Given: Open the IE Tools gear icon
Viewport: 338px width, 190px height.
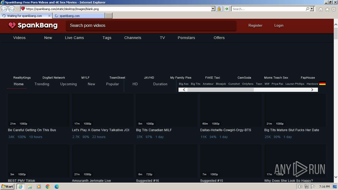Looking at the screenshot, I should point(334,9).
